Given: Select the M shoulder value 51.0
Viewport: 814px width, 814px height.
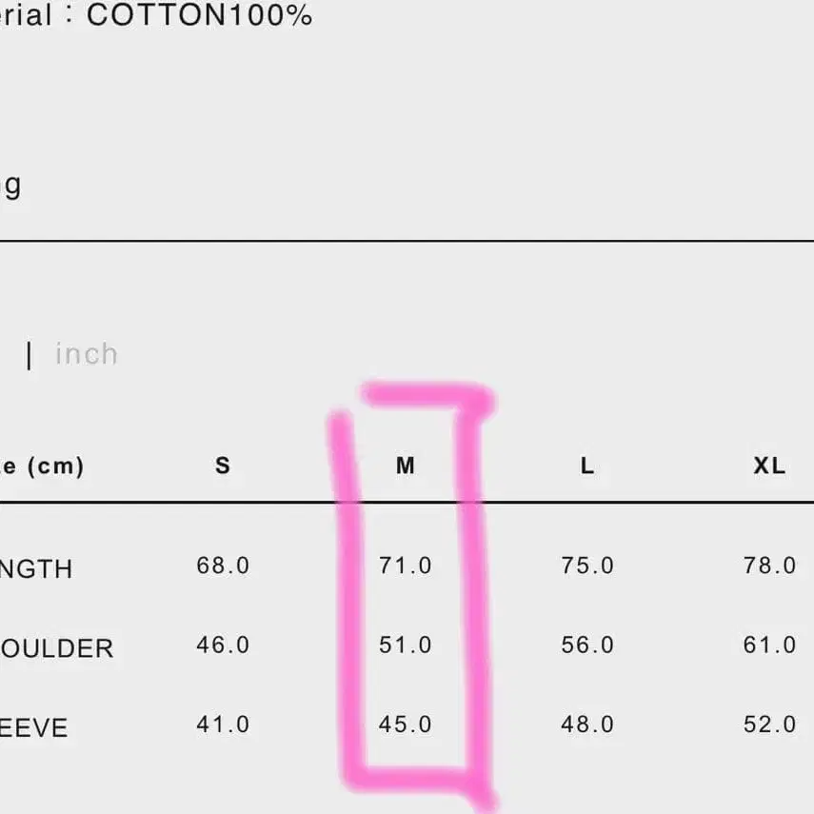Looking at the screenshot, I should [406, 645].
